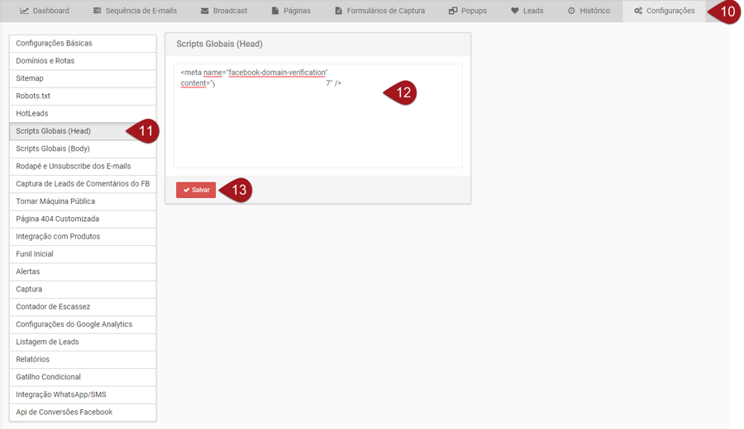Screen dimensions: 744x429
Task: Click the Leads heart icon
Action: (515, 12)
